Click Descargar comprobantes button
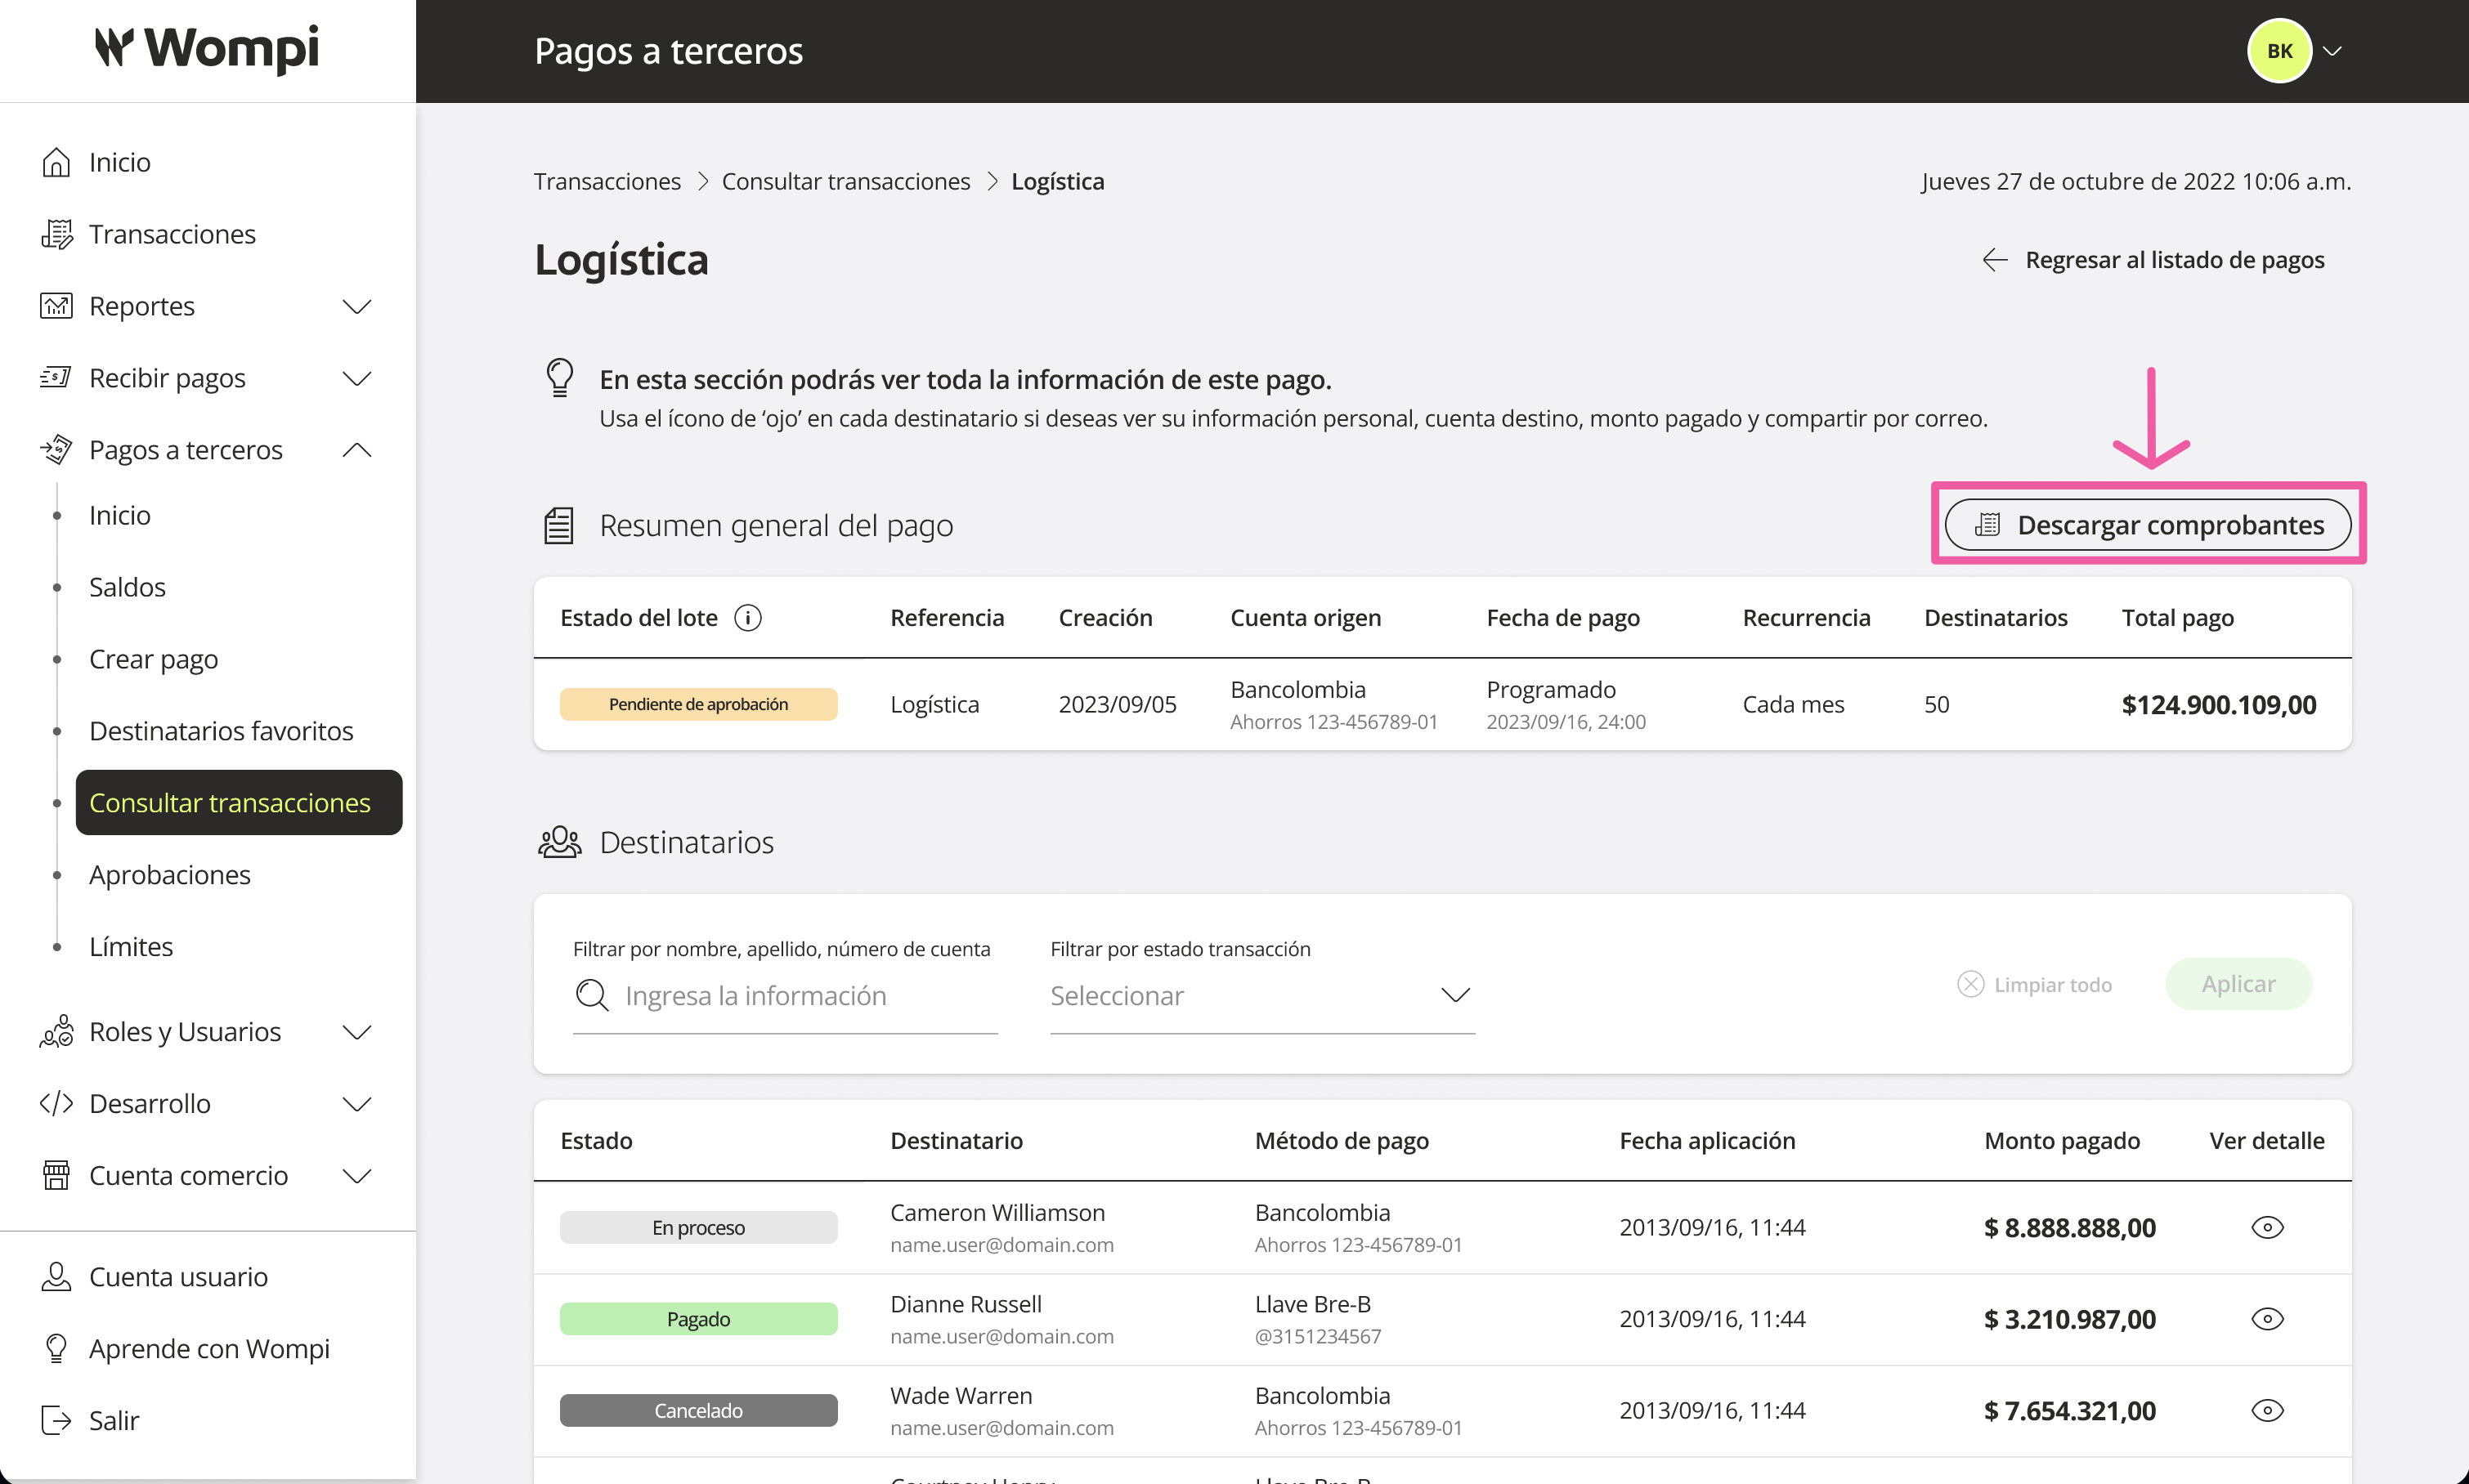 [x=2148, y=525]
